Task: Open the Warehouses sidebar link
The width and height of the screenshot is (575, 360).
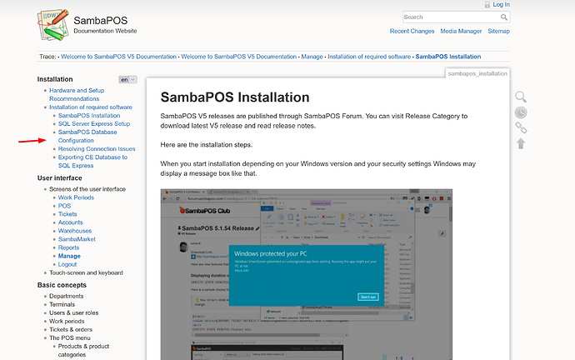Action: pyautogui.click(x=75, y=231)
